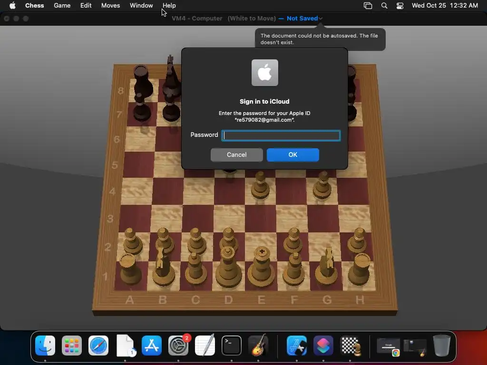Launch GarageBand from the Dock
The width and height of the screenshot is (487, 365).
click(258, 346)
